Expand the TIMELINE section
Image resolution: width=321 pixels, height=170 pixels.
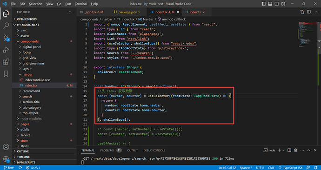pyautogui.click(x=44, y=157)
